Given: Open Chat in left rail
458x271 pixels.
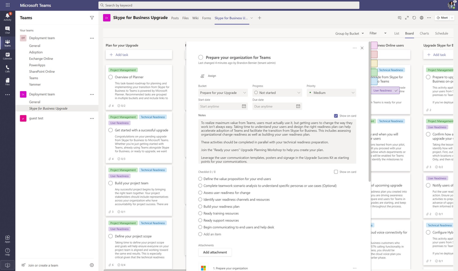Looking at the screenshot, I should [7, 30].
